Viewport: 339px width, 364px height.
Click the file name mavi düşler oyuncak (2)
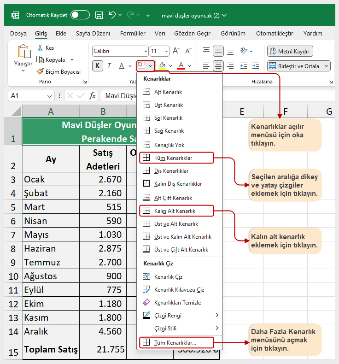(191, 16)
